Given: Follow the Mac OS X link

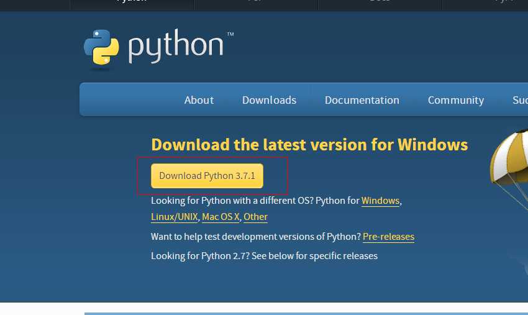Looking at the screenshot, I should pos(221,217).
